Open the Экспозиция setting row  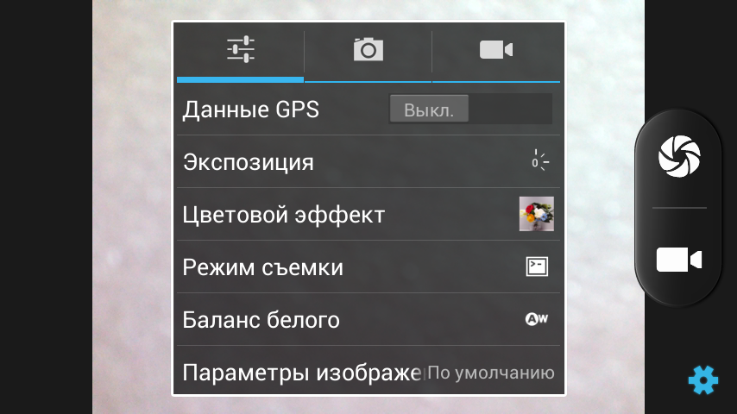[x=368, y=161]
